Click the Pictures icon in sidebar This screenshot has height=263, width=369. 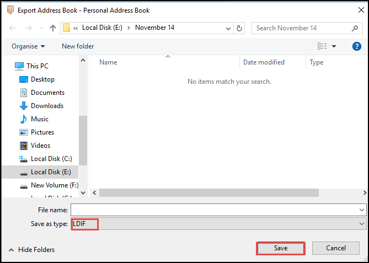pyautogui.click(x=24, y=132)
